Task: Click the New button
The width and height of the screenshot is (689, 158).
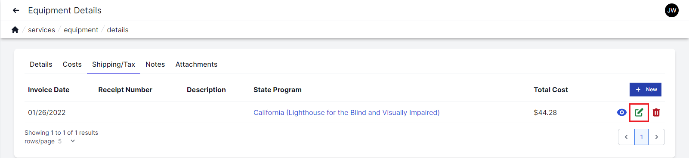Action: point(646,90)
